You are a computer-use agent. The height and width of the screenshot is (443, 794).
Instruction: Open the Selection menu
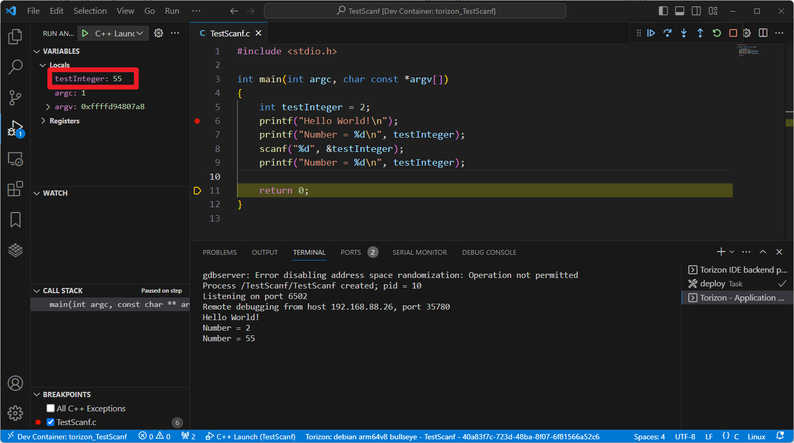click(x=90, y=11)
